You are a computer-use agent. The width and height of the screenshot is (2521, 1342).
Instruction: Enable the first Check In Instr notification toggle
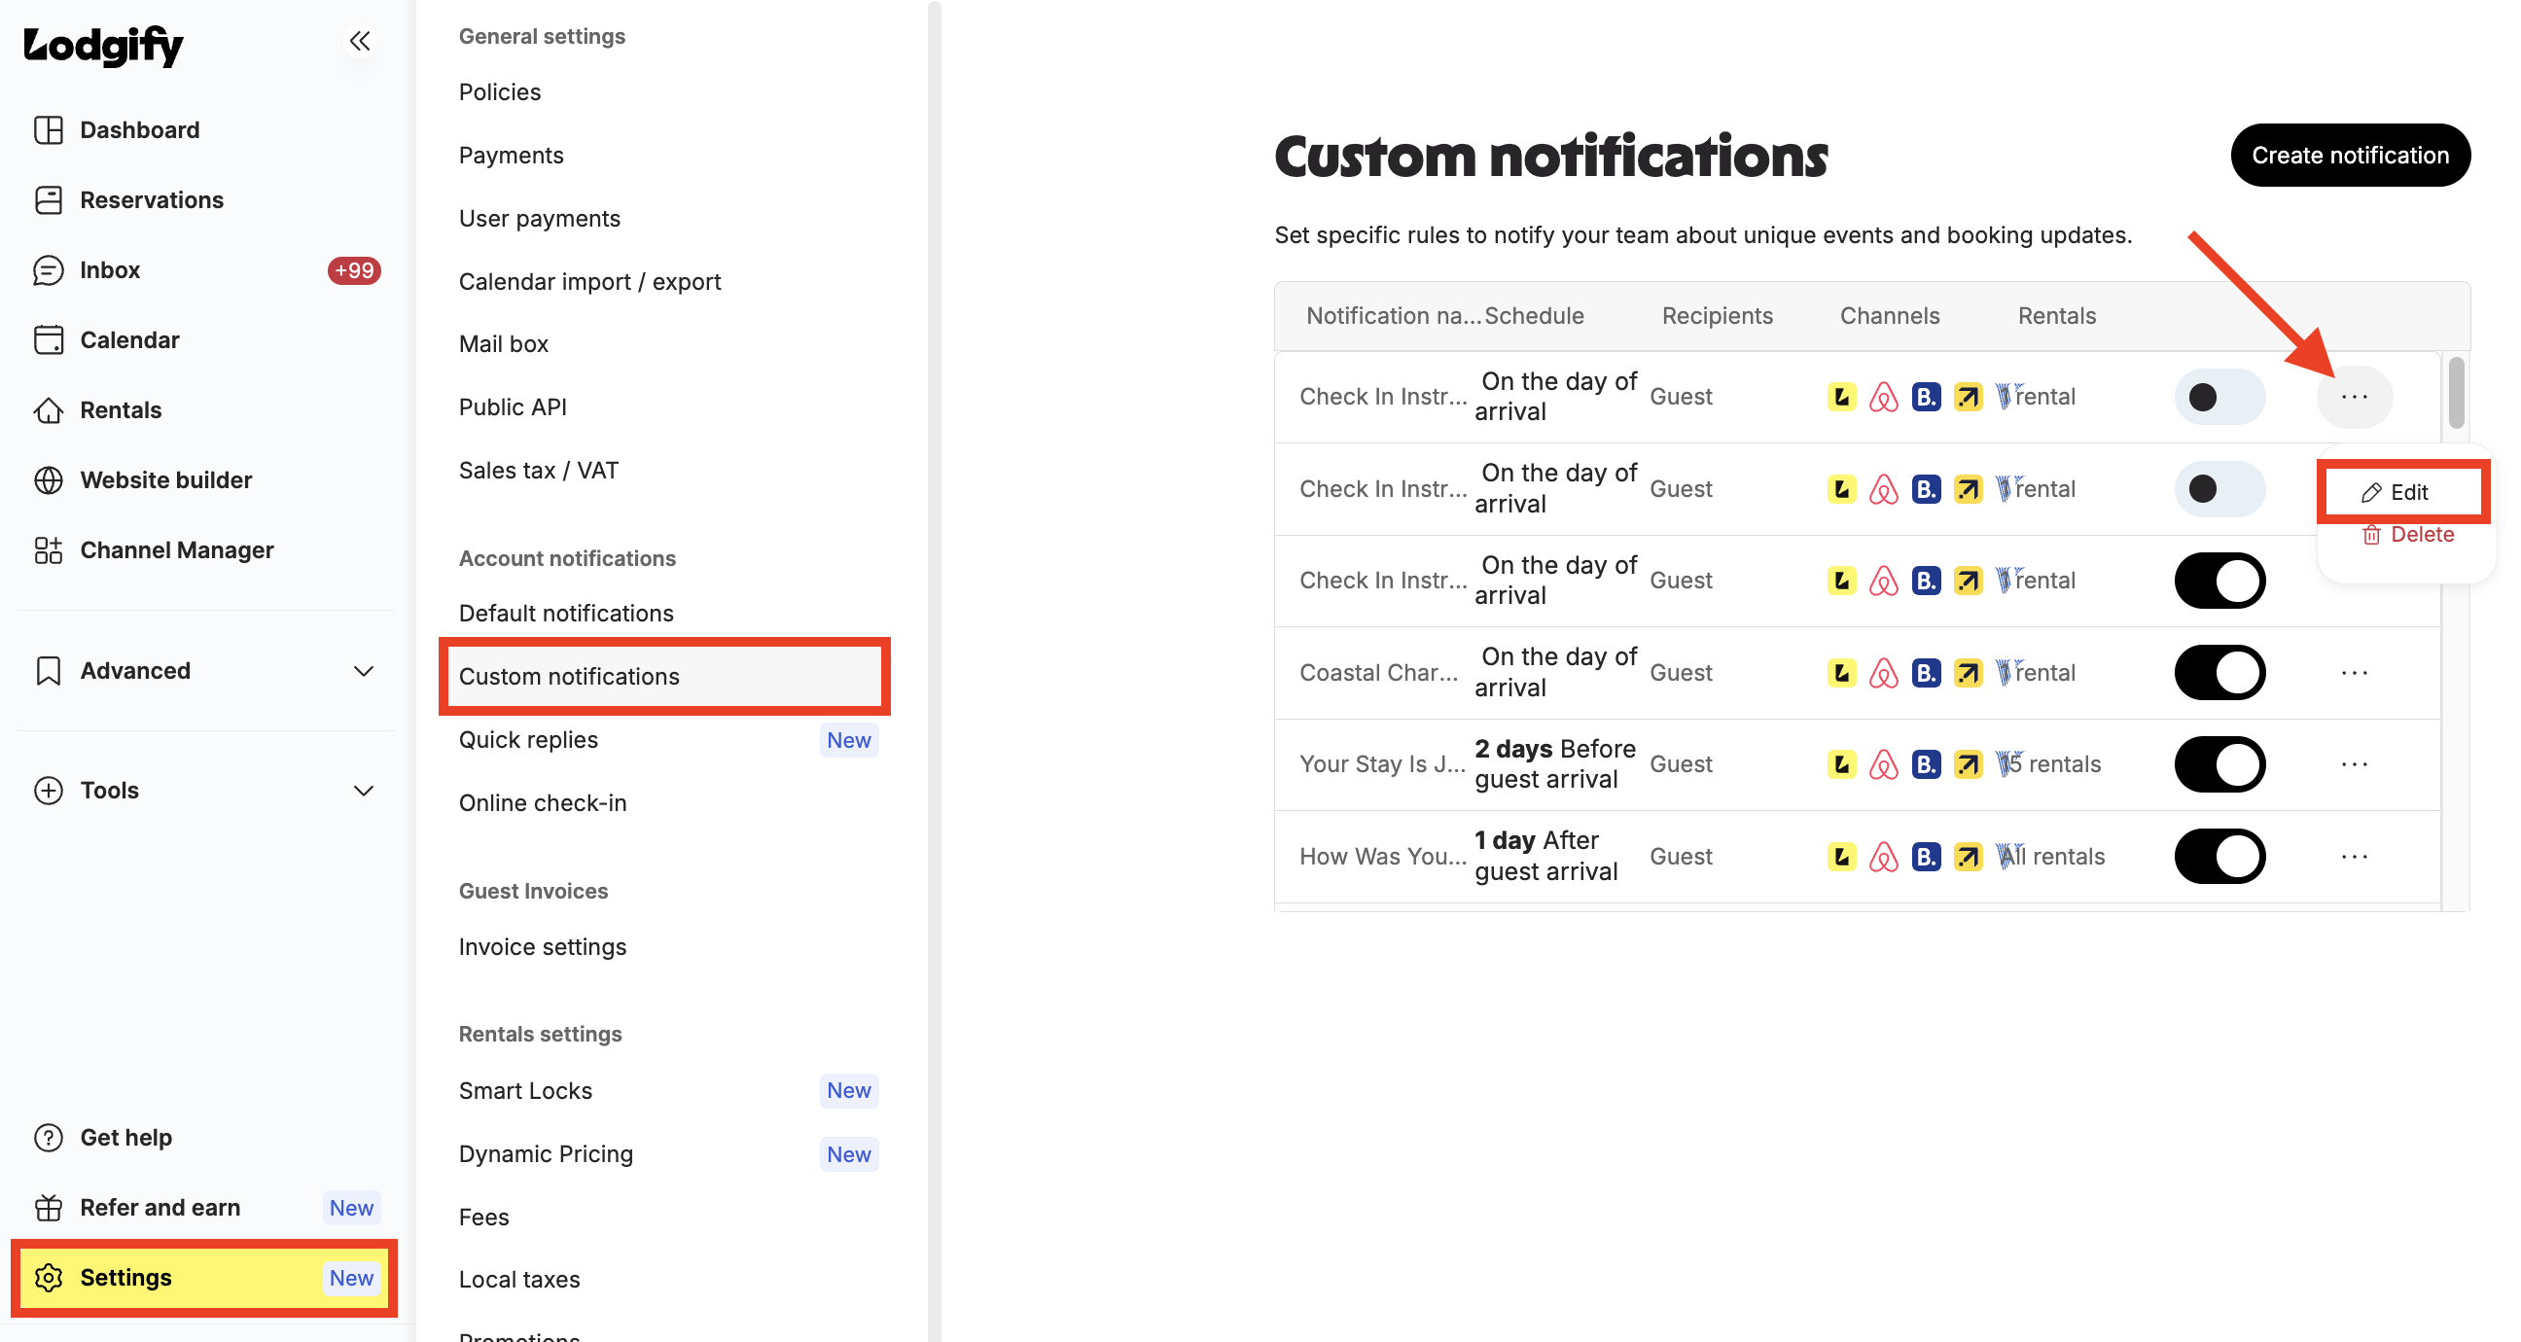pos(2219,397)
